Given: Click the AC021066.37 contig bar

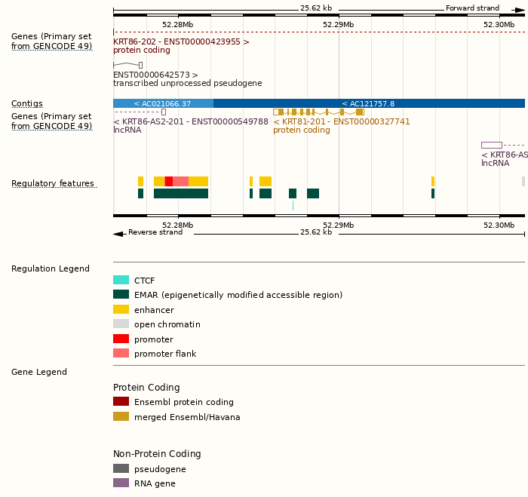Looking at the screenshot, I should [x=163, y=103].
